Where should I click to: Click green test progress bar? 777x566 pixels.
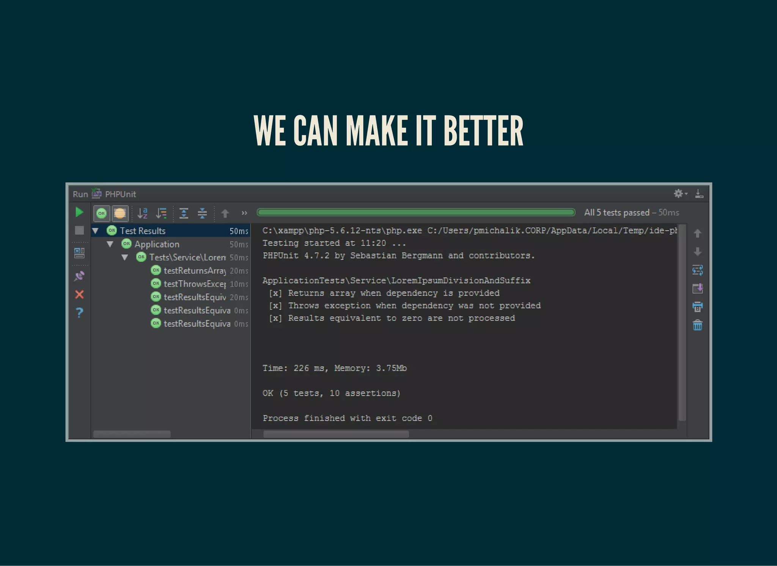pyautogui.click(x=416, y=212)
